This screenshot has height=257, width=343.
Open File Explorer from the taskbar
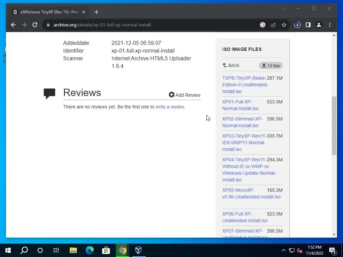click(73, 250)
